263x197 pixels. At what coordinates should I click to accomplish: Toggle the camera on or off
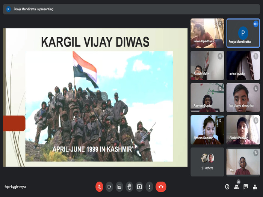click(x=109, y=186)
